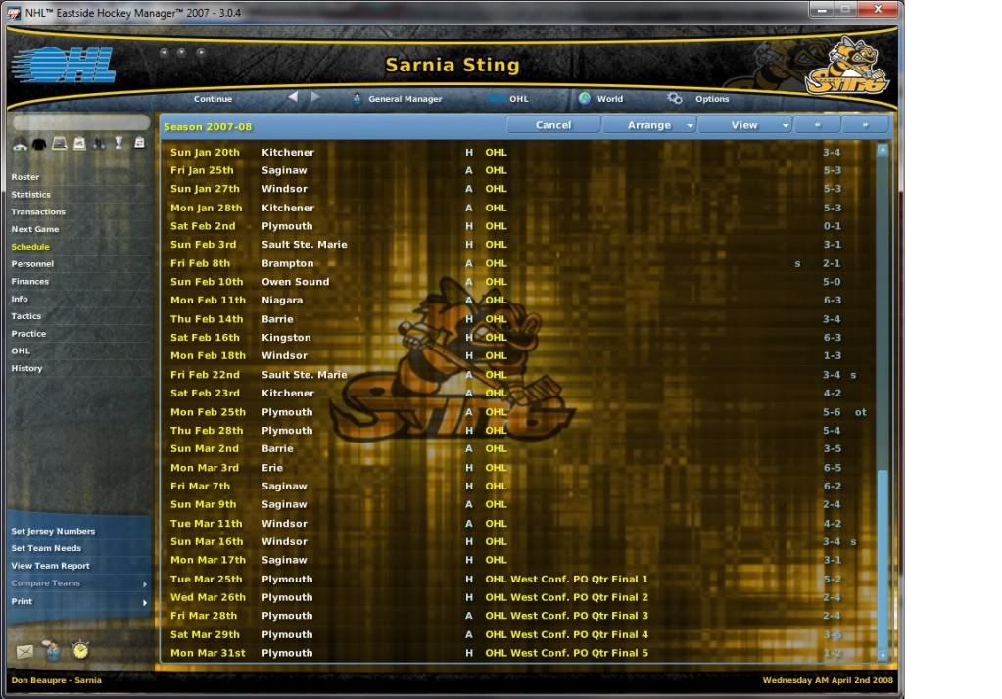The height and width of the screenshot is (699, 1002).
Task: Select the Sat Feb 2nd Plymouth game
Action: pyautogui.click(x=519, y=226)
